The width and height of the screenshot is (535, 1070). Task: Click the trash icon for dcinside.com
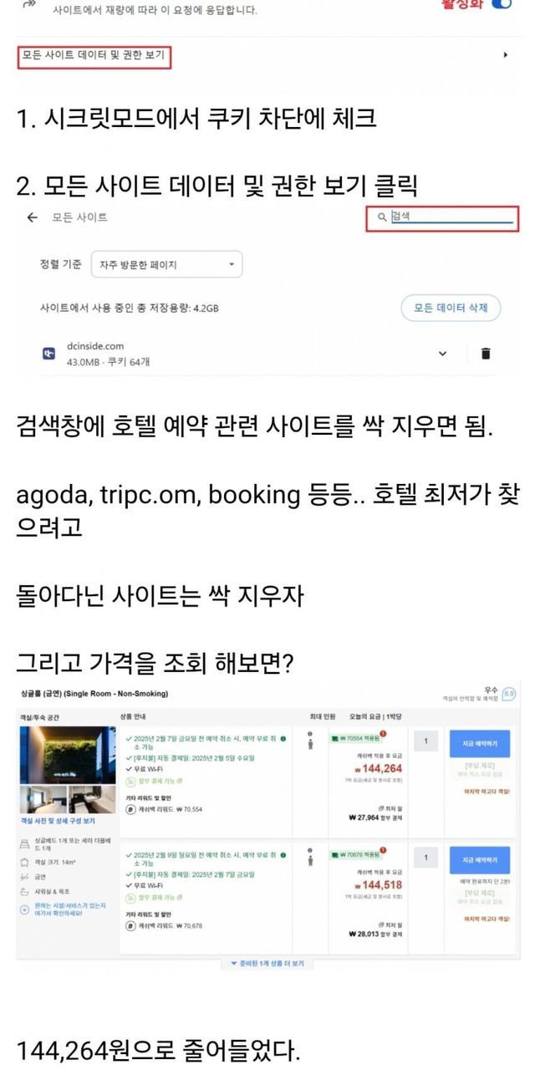pyautogui.click(x=486, y=353)
